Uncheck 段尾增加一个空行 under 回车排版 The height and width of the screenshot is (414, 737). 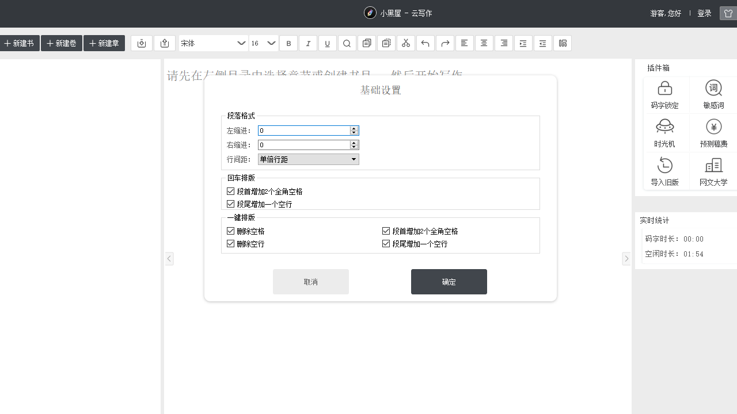231,204
